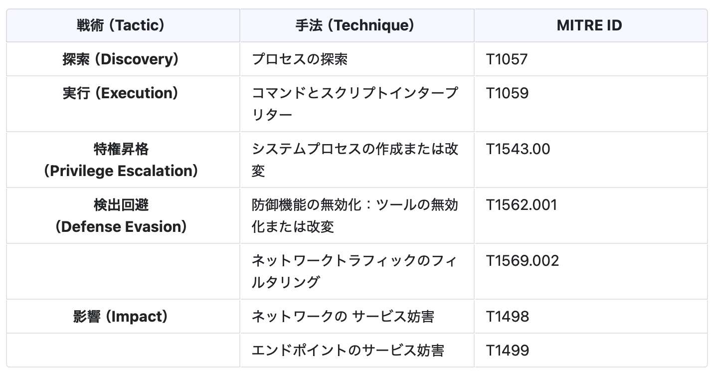This screenshot has width=714, height=376.
Task: Click MITRE ID T1543.00
Action: click(x=519, y=149)
